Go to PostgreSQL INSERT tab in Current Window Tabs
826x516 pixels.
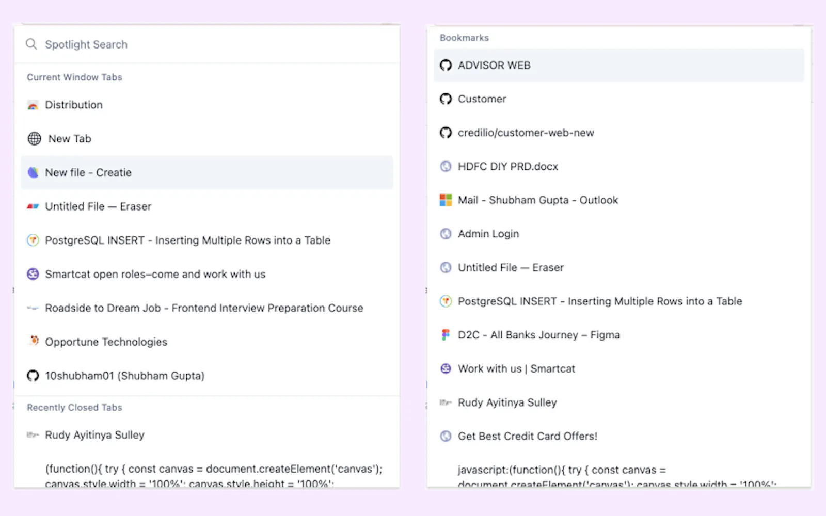[206, 240]
